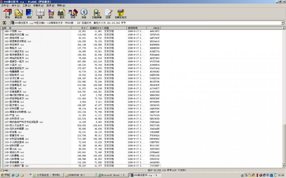The image size is (286, 178).
Task: Click the 添加 (Add) toolbar icon
Action: coord(7,14)
